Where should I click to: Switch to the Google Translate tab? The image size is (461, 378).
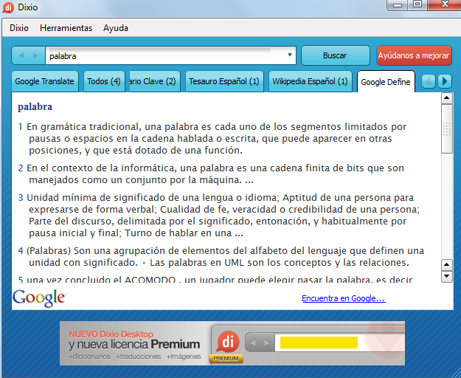pyautogui.click(x=45, y=81)
